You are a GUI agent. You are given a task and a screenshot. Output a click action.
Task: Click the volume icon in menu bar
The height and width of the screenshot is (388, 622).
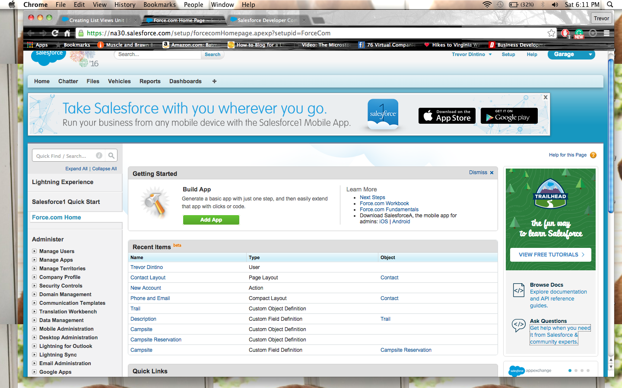coord(555,5)
